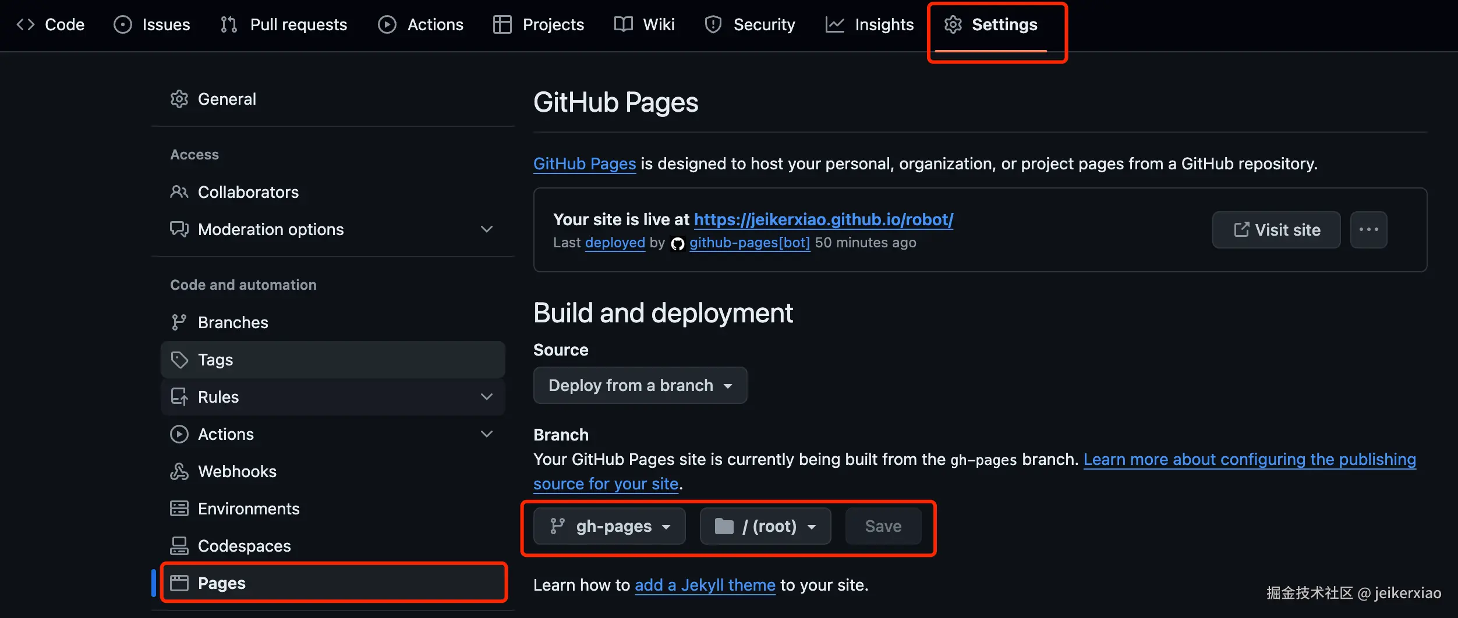
Task: Switch to the Issues tab
Action: pyautogui.click(x=152, y=24)
